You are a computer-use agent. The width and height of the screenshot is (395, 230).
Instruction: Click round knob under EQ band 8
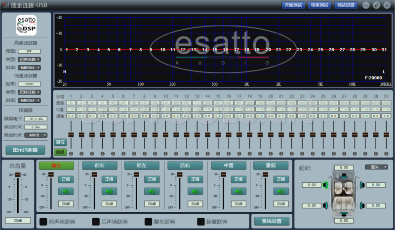click(x=144, y=154)
